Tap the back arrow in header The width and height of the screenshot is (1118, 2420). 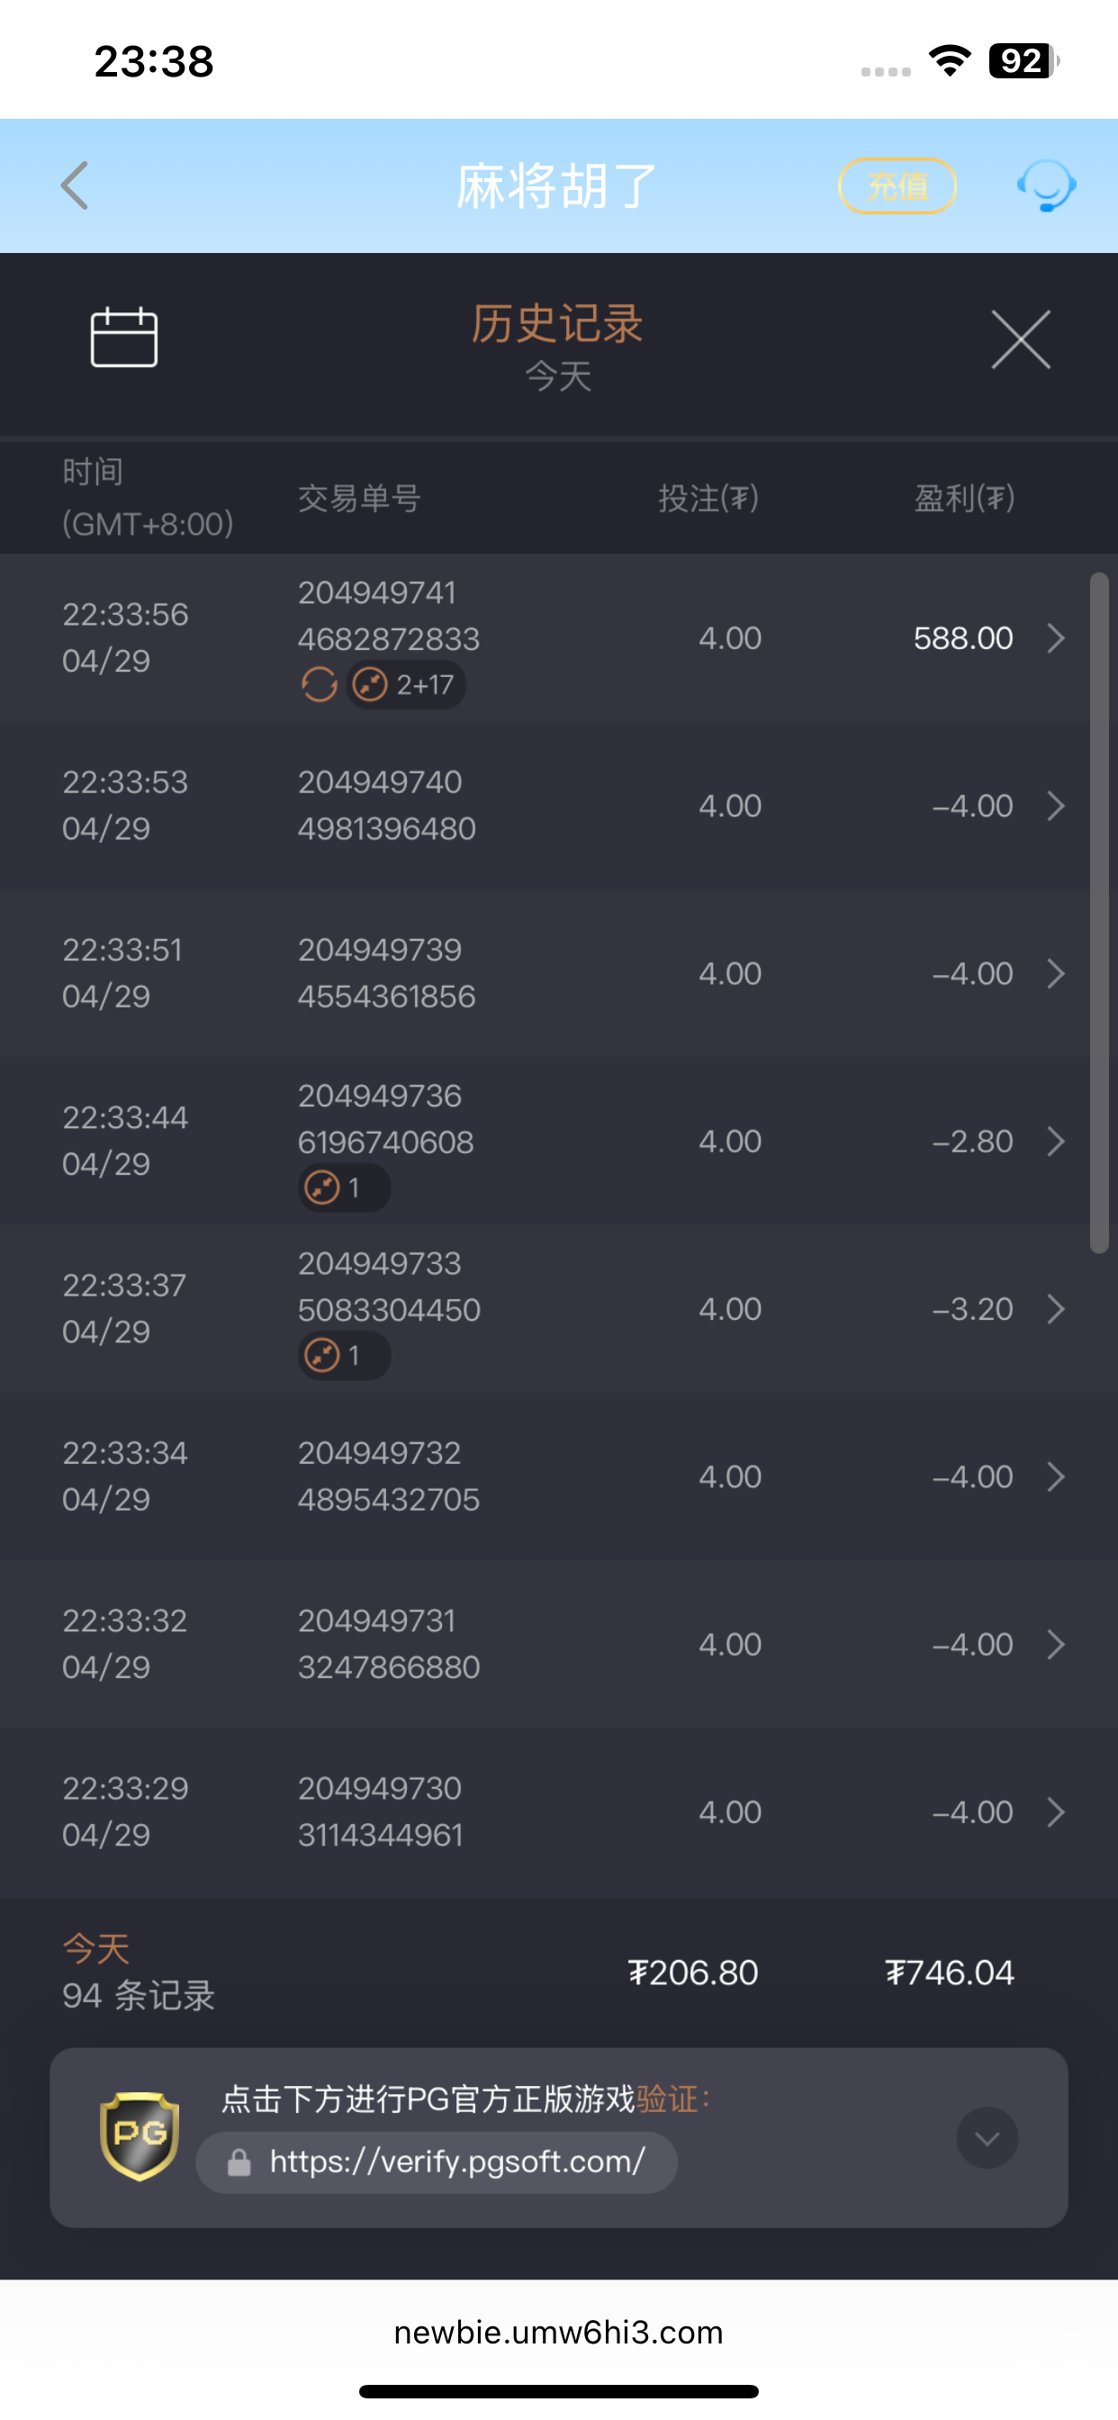pyautogui.click(x=75, y=185)
